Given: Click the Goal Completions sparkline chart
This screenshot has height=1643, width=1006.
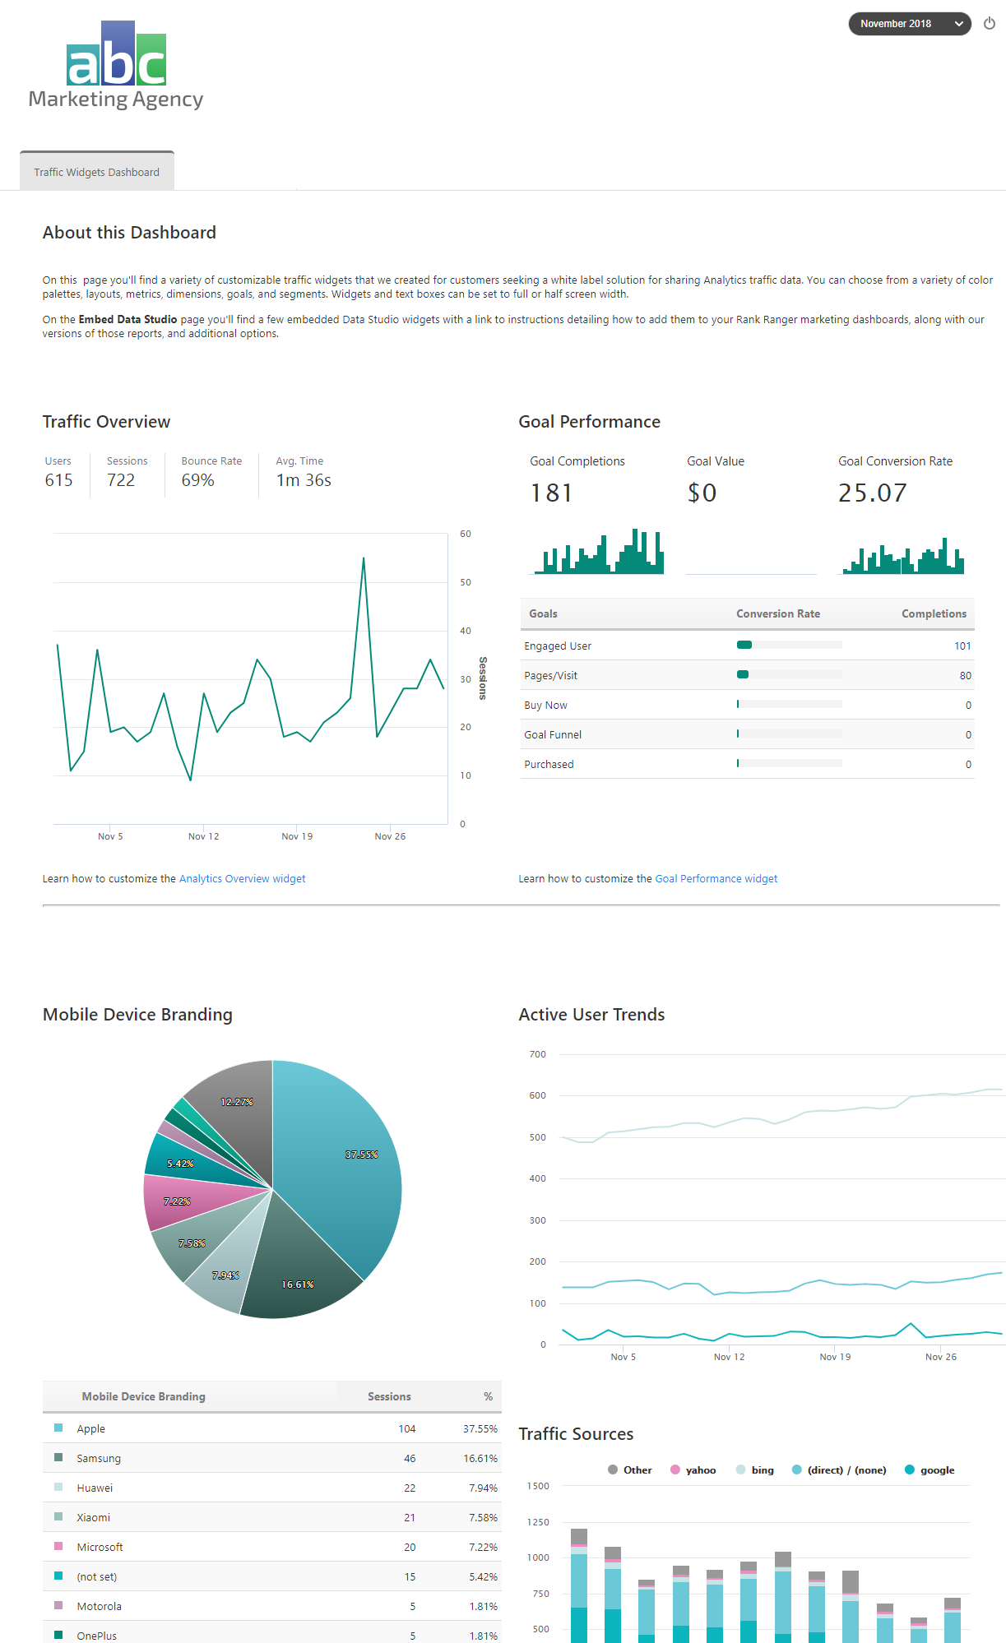Looking at the screenshot, I should 599,552.
